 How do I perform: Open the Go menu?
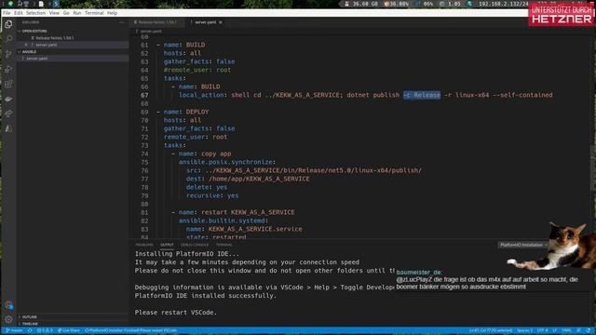click(66, 13)
